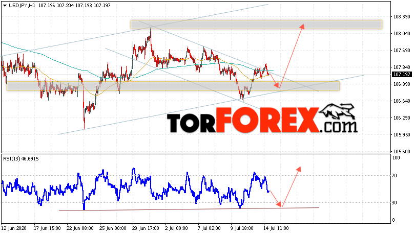
Task: Select the 9 Jul 18:00 time label
Action: [242, 228]
